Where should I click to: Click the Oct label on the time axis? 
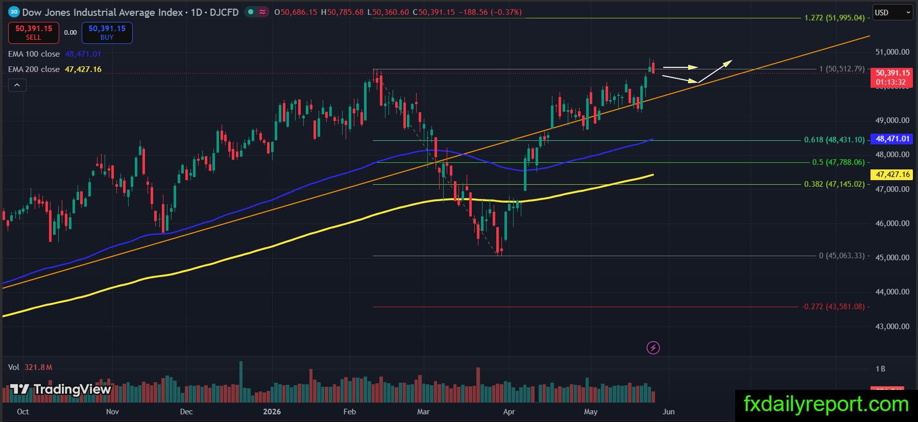click(23, 412)
